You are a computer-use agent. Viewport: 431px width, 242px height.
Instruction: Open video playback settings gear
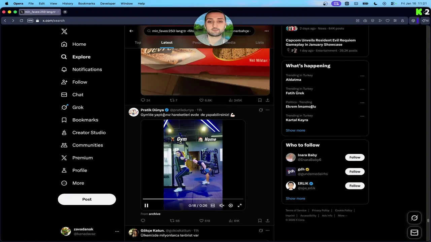(x=231, y=205)
